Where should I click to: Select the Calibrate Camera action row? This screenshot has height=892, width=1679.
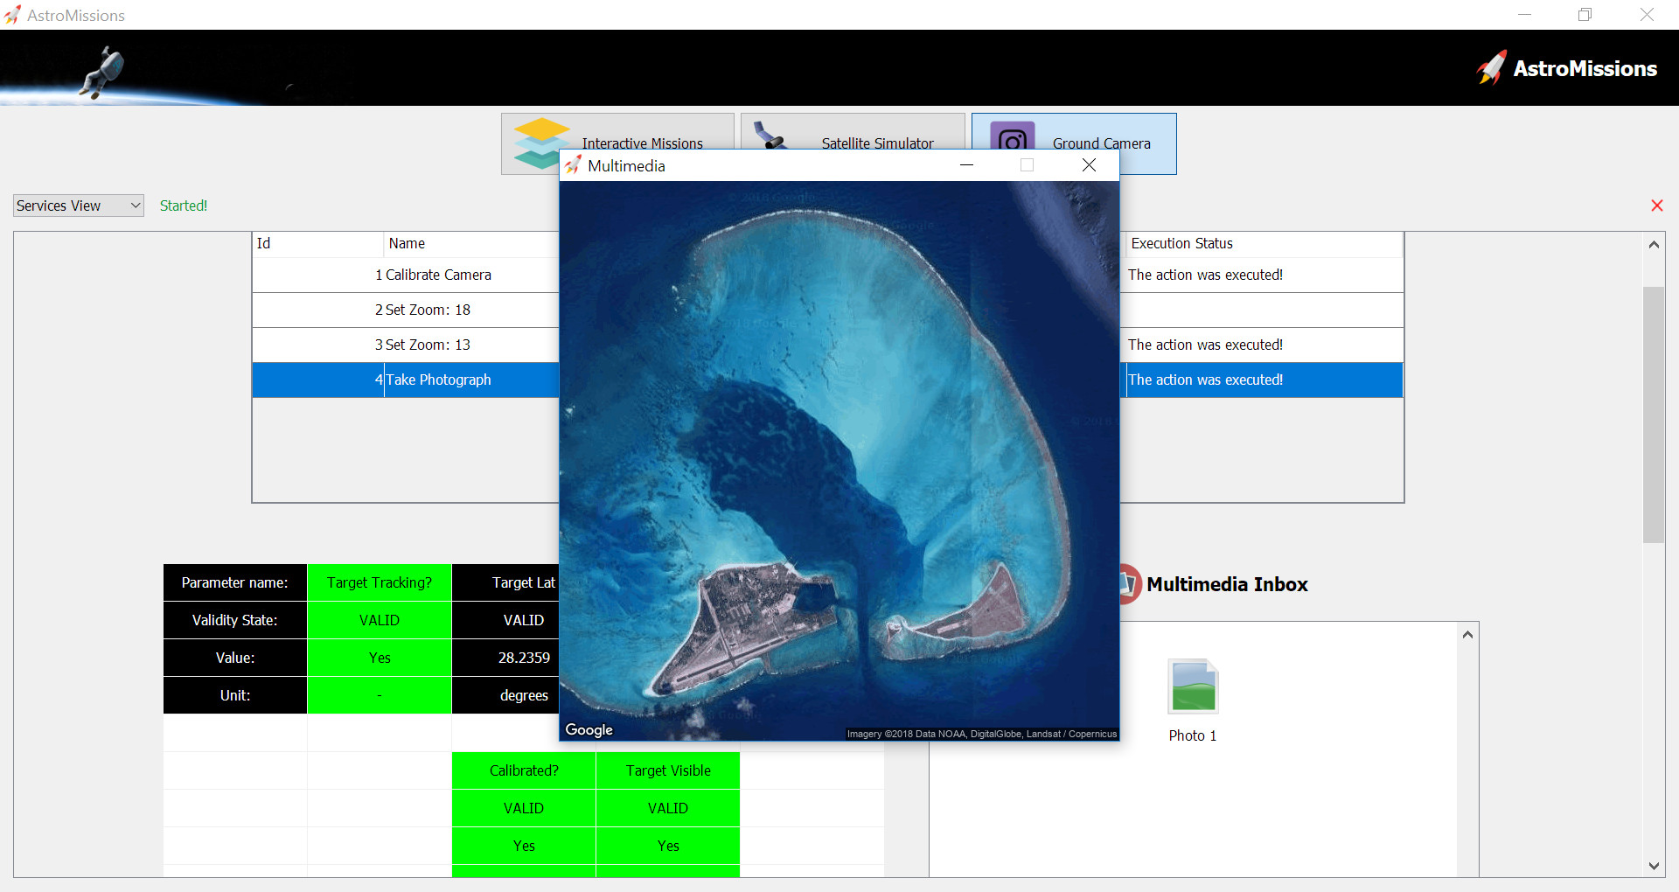point(438,275)
